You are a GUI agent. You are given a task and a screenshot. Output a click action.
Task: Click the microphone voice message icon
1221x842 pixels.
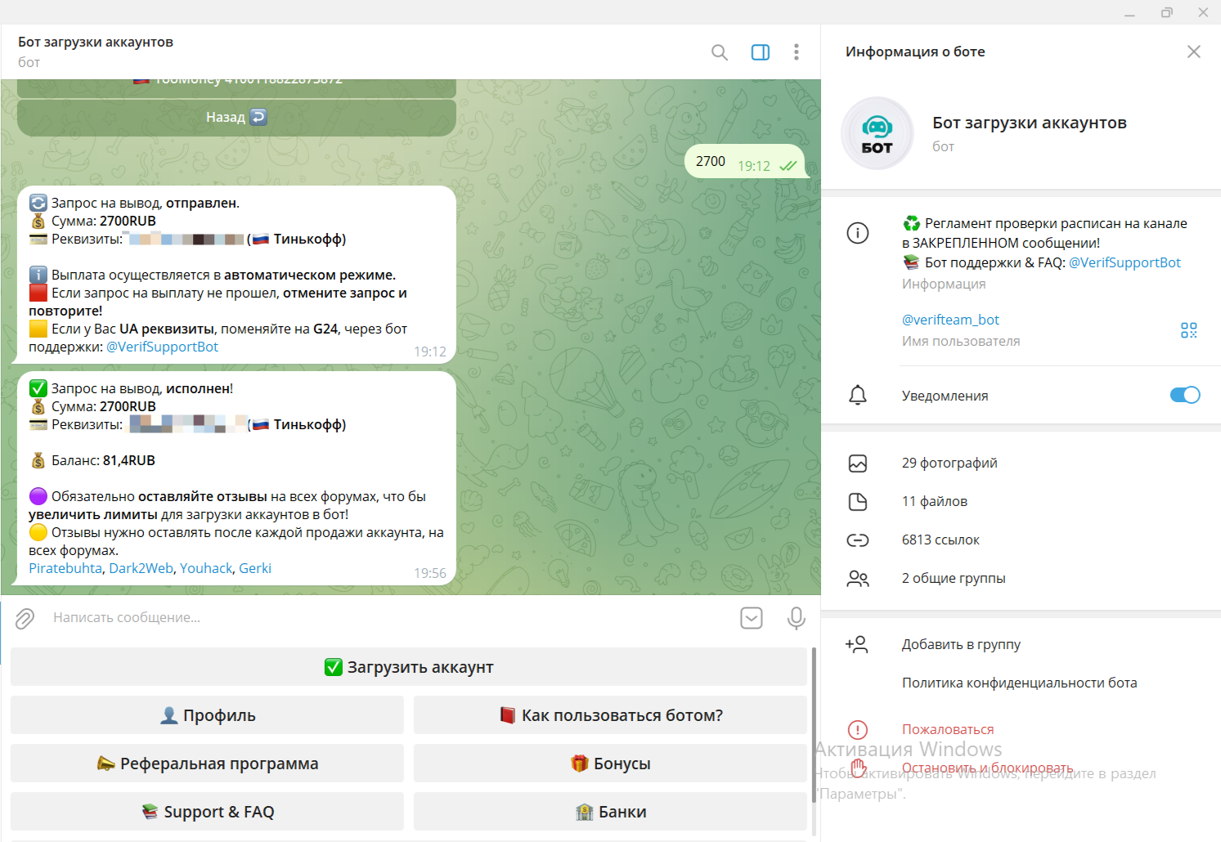click(x=796, y=618)
